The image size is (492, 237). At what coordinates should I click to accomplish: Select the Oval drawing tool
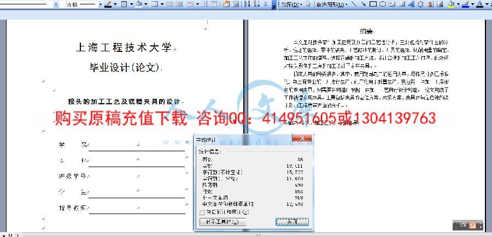383,4
